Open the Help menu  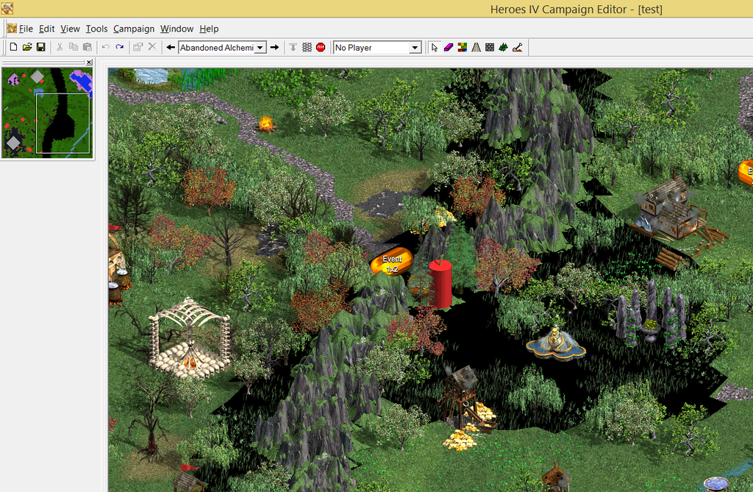click(x=209, y=29)
